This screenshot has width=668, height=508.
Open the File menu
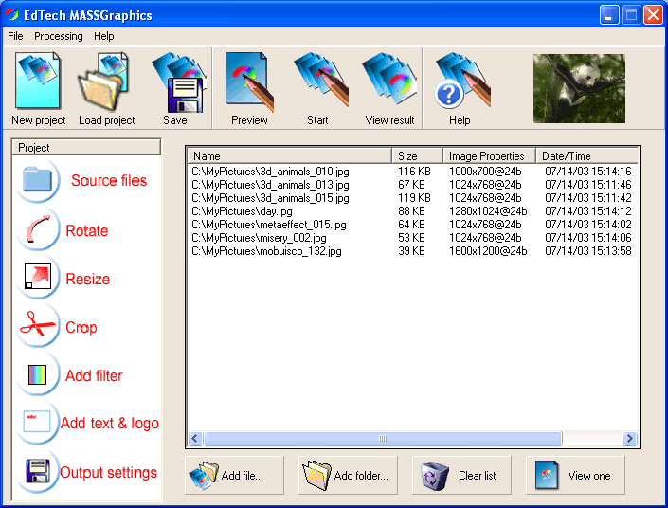tap(15, 36)
